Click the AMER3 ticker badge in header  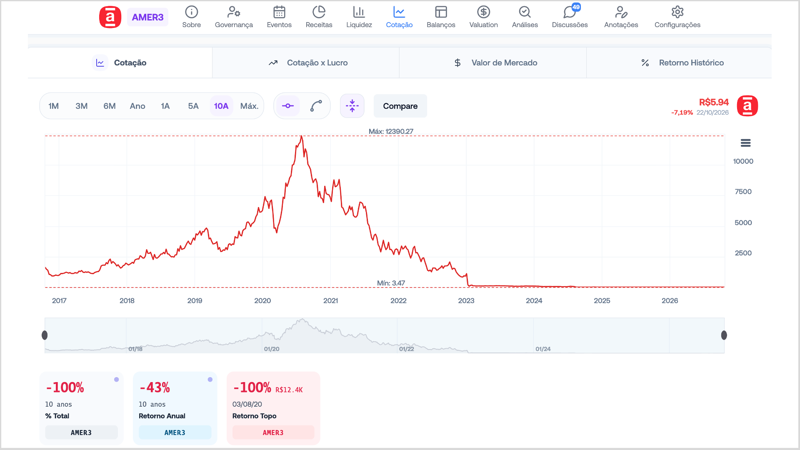147,17
